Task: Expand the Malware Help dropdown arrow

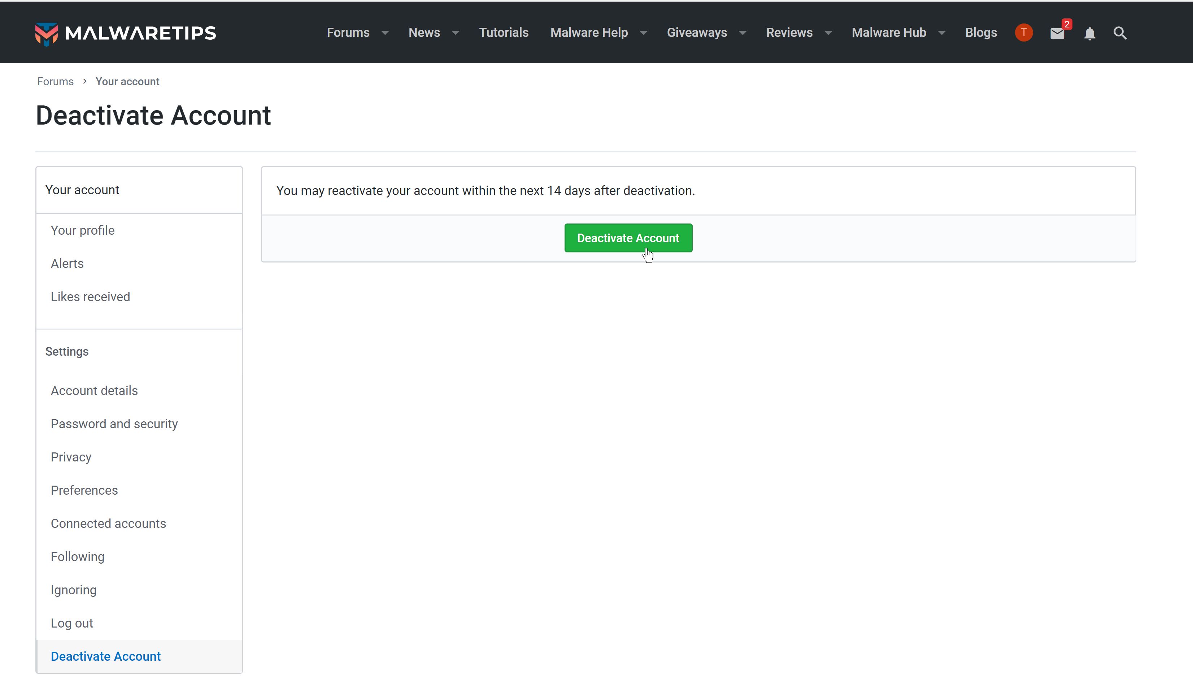Action: (644, 33)
